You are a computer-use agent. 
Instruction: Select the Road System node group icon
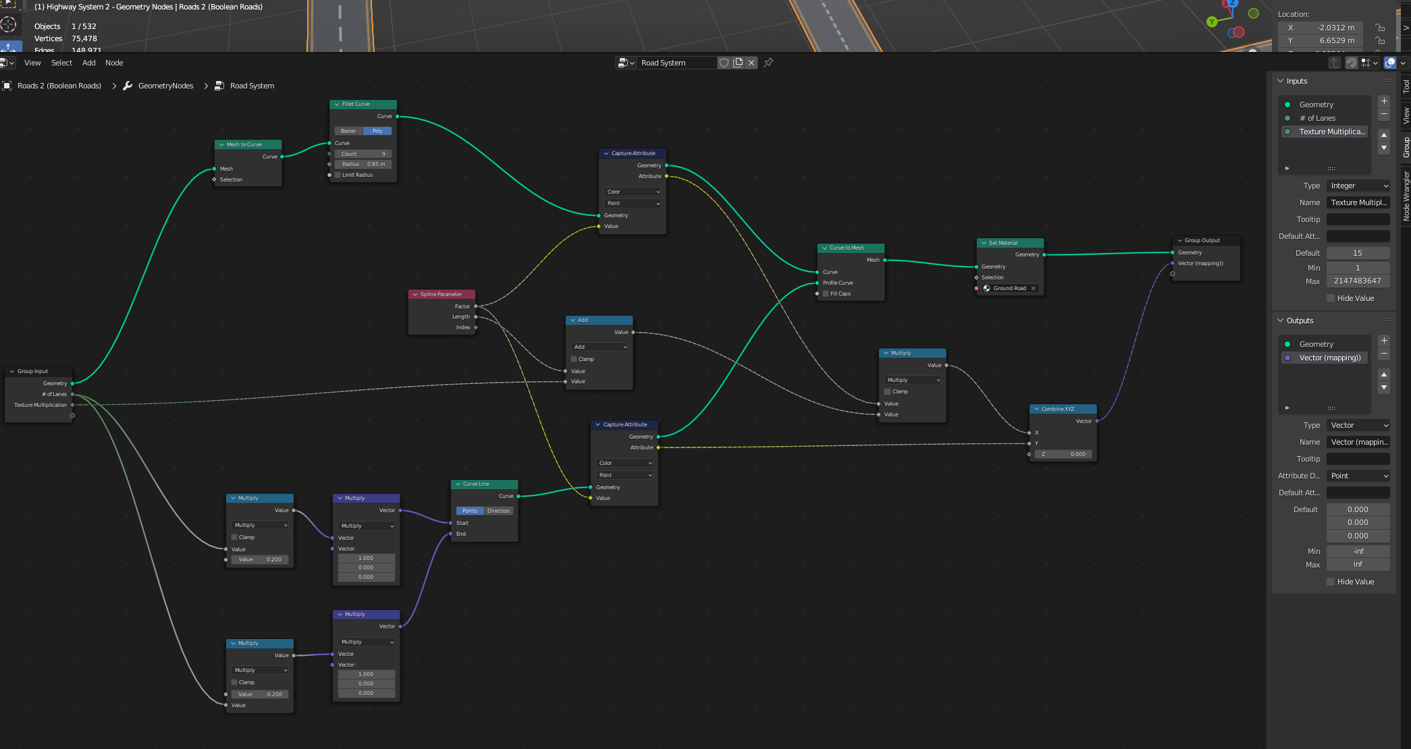click(219, 85)
